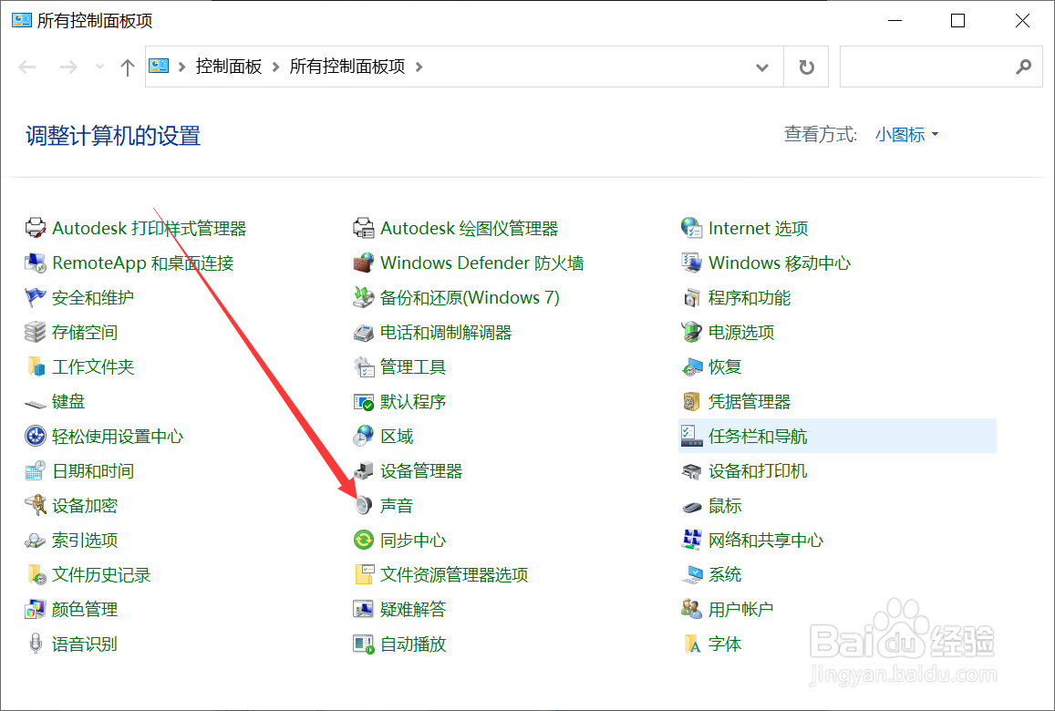This screenshot has width=1055, height=711.
Task: Click the Autodesk 打印样式管理器 printer icon
Action: point(35,228)
